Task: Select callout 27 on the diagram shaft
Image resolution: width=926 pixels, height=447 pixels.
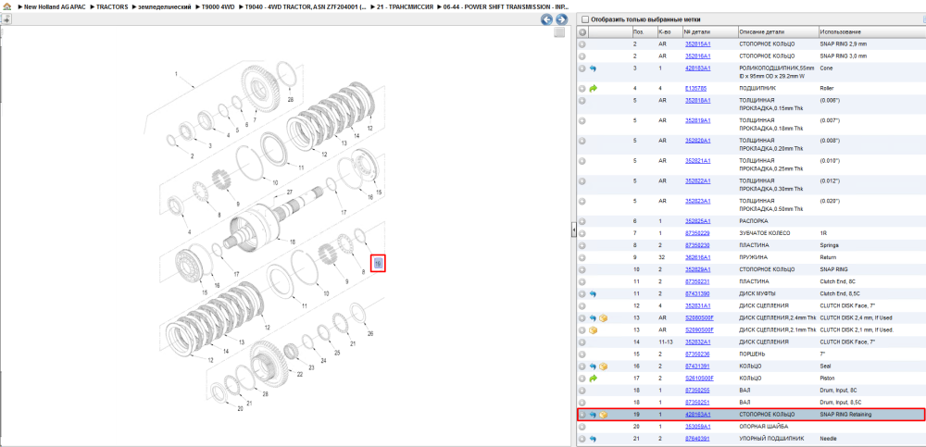Action: click(x=290, y=192)
